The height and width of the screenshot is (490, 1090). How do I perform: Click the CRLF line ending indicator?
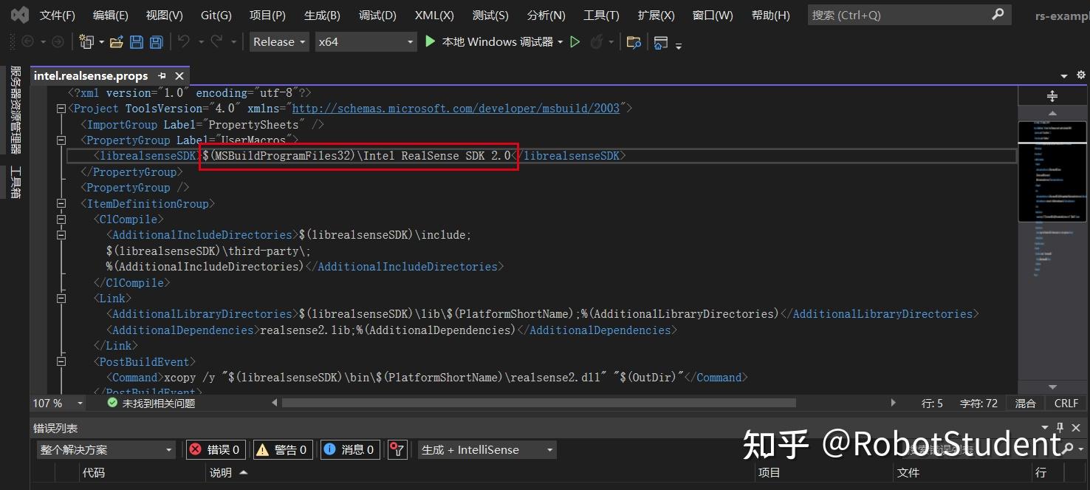point(1066,403)
